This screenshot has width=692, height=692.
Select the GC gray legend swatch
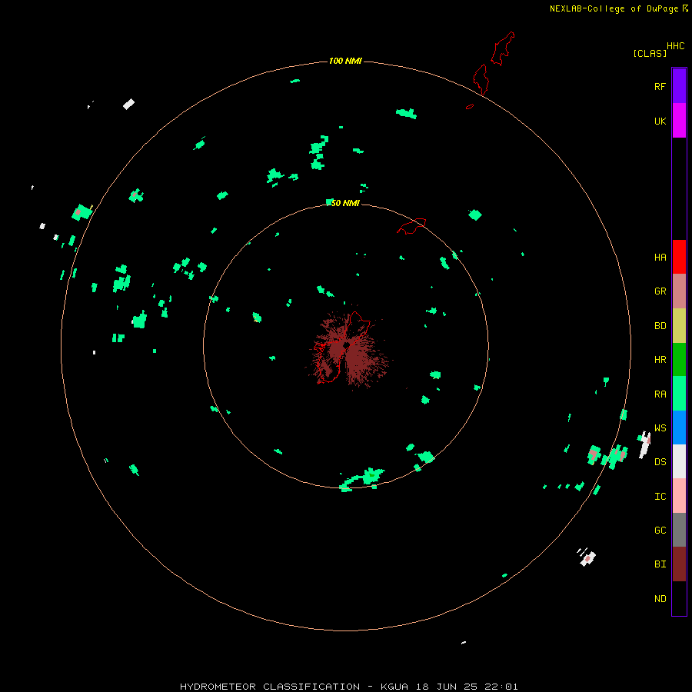[x=679, y=530]
